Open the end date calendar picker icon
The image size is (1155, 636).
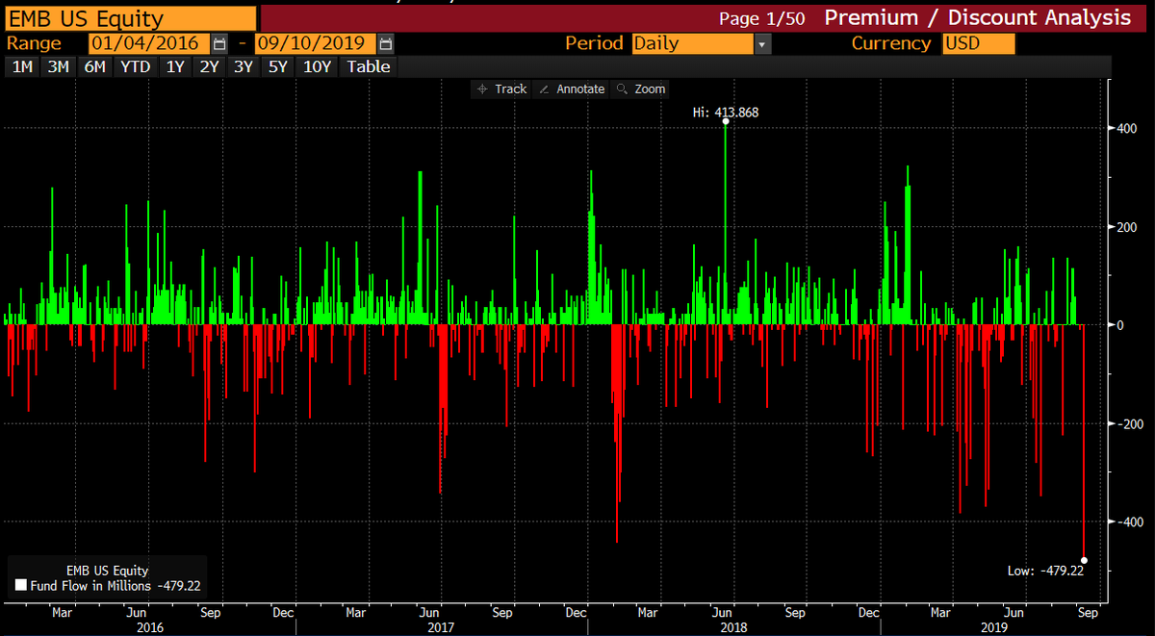coord(386,44)
